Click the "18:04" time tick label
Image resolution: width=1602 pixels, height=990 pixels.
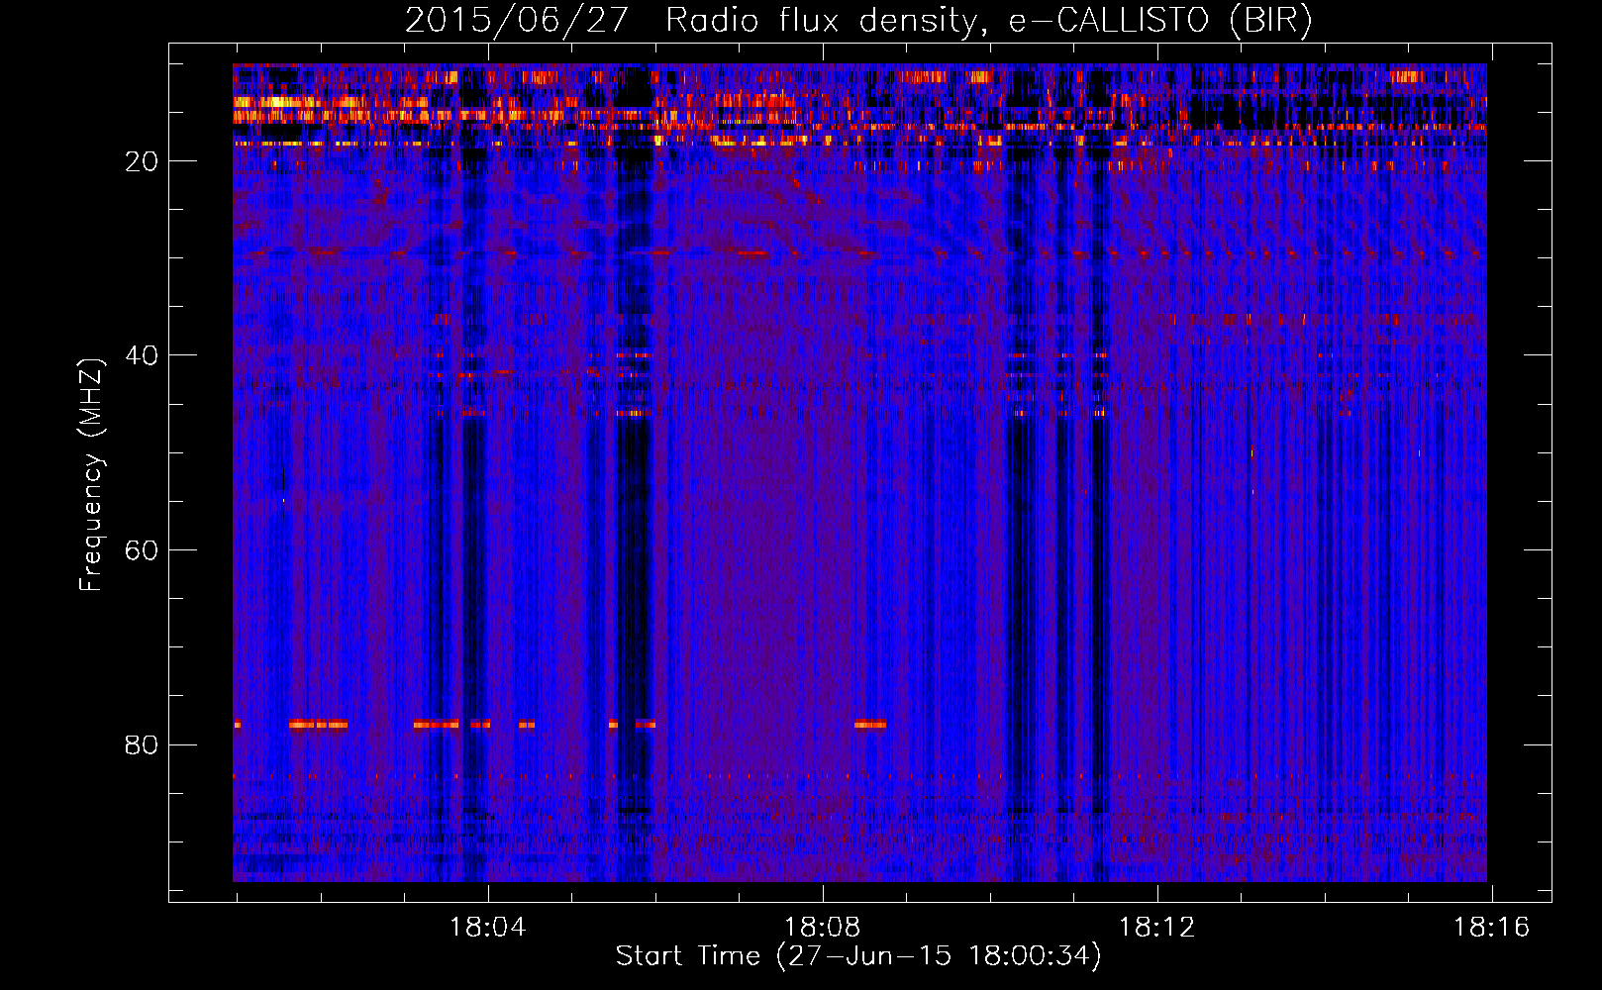pyautogui.click(x=488, y=928)
